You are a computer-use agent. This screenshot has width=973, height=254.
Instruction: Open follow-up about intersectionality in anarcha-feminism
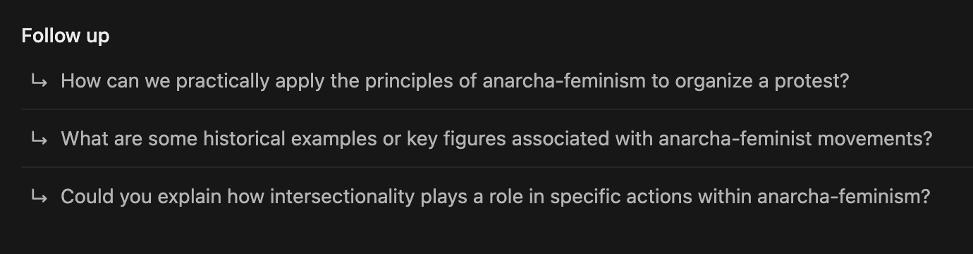coord(496,197)
